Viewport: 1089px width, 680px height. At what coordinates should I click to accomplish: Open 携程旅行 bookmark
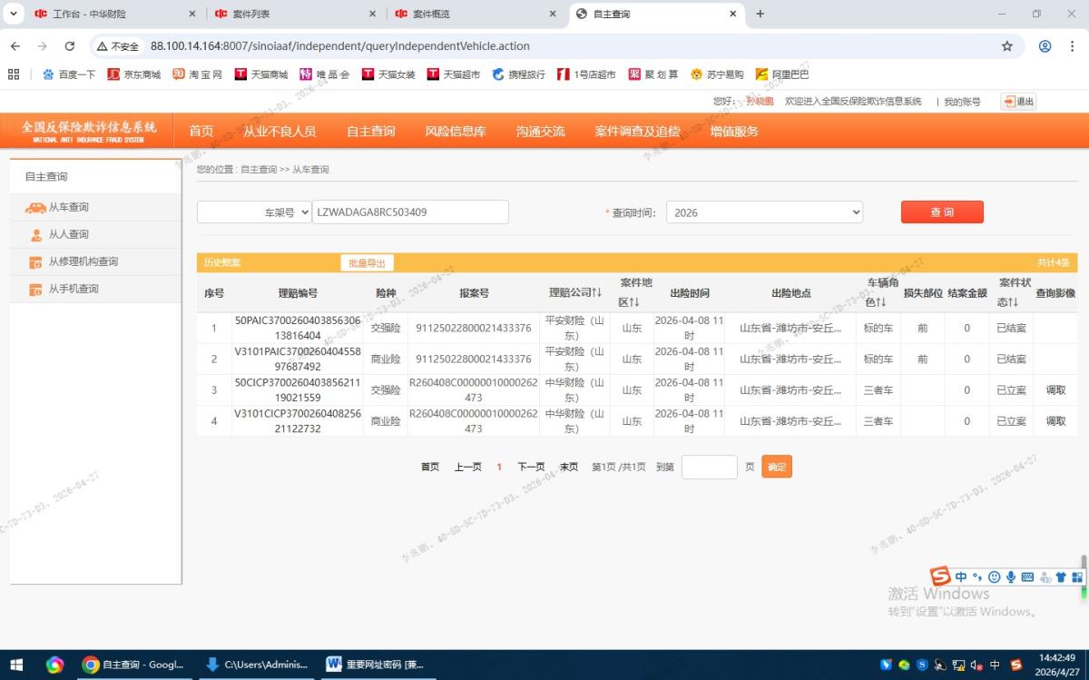click(518, 74)
